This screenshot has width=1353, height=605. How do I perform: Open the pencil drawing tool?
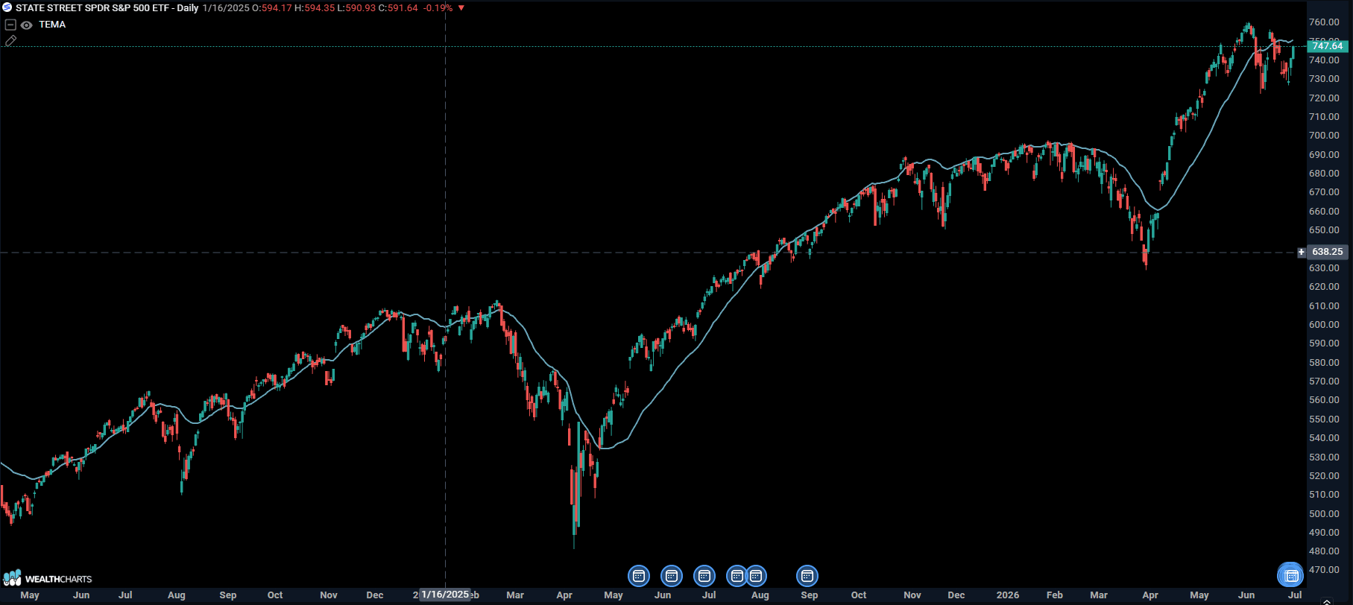click(10, 41)
